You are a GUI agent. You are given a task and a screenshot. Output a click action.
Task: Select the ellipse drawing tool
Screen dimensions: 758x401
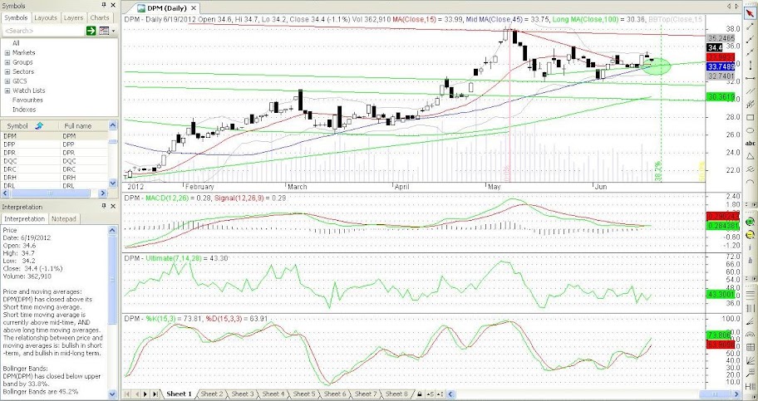coord(751,130)
